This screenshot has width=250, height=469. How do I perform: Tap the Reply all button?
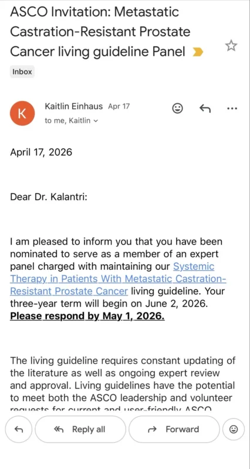point(80,429)
